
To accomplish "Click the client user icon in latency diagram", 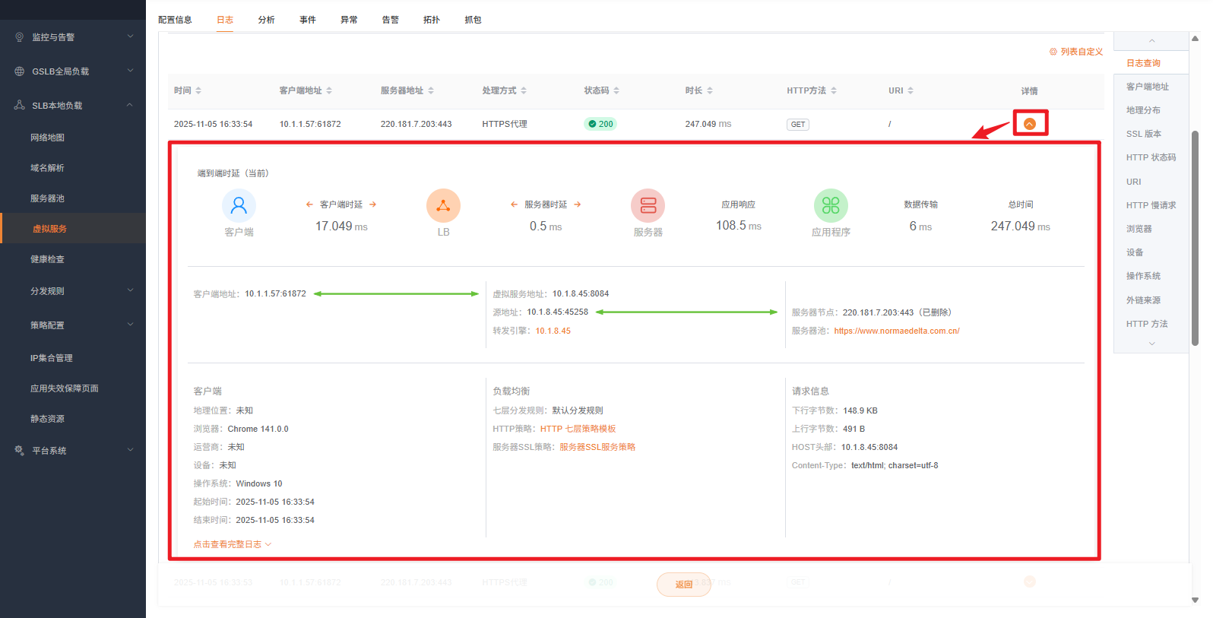I will pyautogui.click(x=239, y=205).
